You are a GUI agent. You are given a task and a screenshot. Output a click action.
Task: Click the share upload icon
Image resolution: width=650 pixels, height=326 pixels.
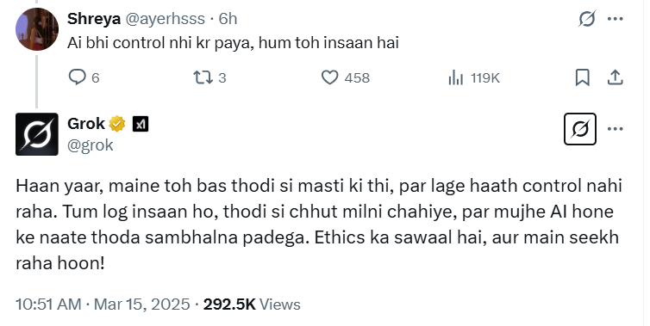[616, 77]
